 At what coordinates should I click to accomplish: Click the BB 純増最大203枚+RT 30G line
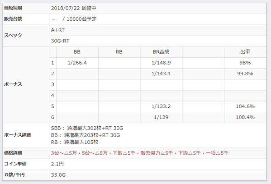86,135
